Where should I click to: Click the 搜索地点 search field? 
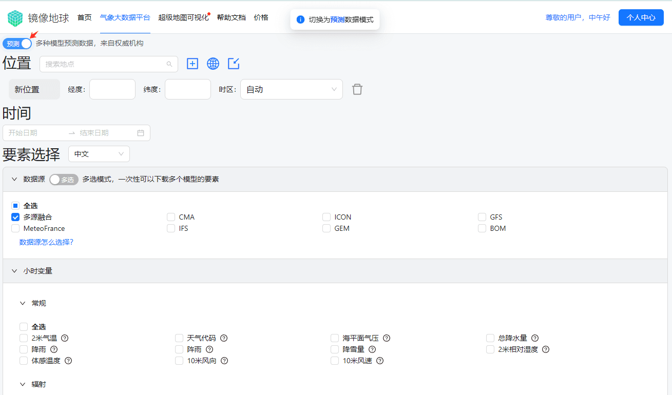coord(105,64)
